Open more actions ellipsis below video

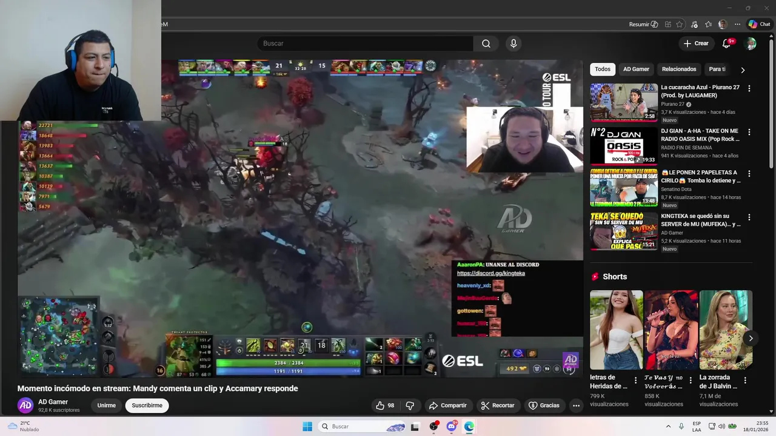[576, 405]
